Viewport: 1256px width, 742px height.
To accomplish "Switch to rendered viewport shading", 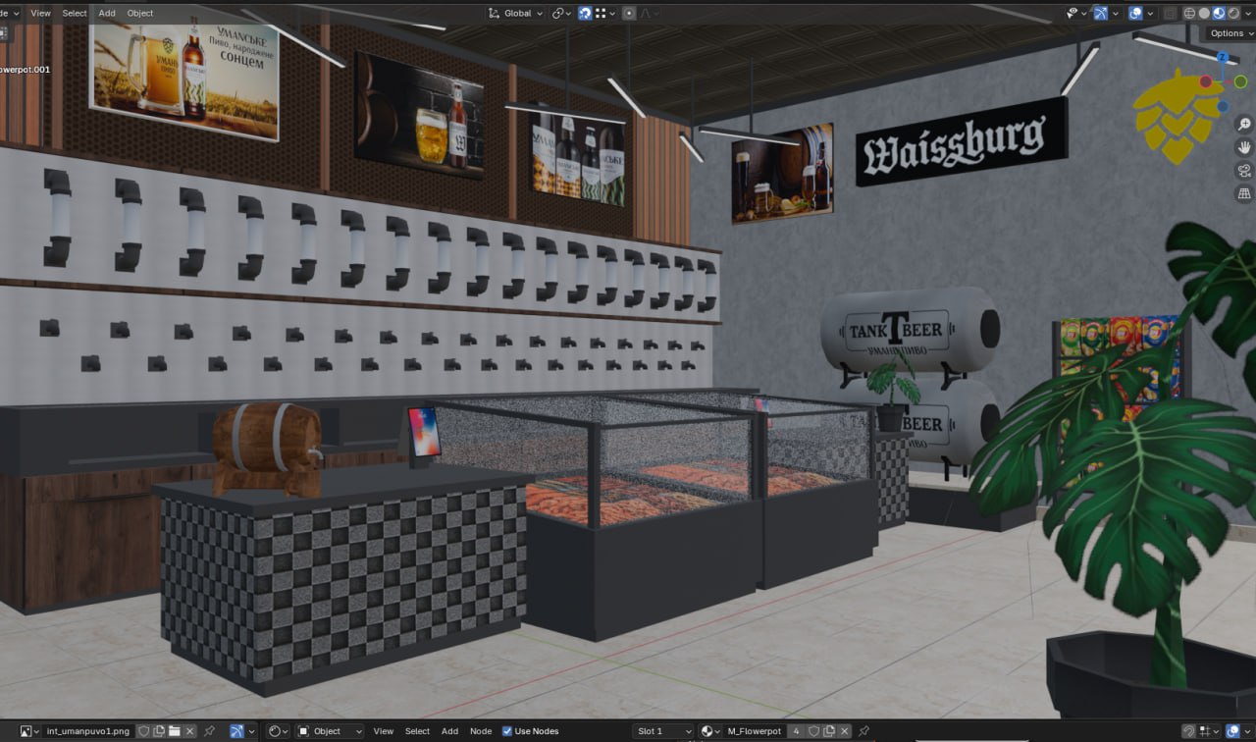I will 1233,14.
